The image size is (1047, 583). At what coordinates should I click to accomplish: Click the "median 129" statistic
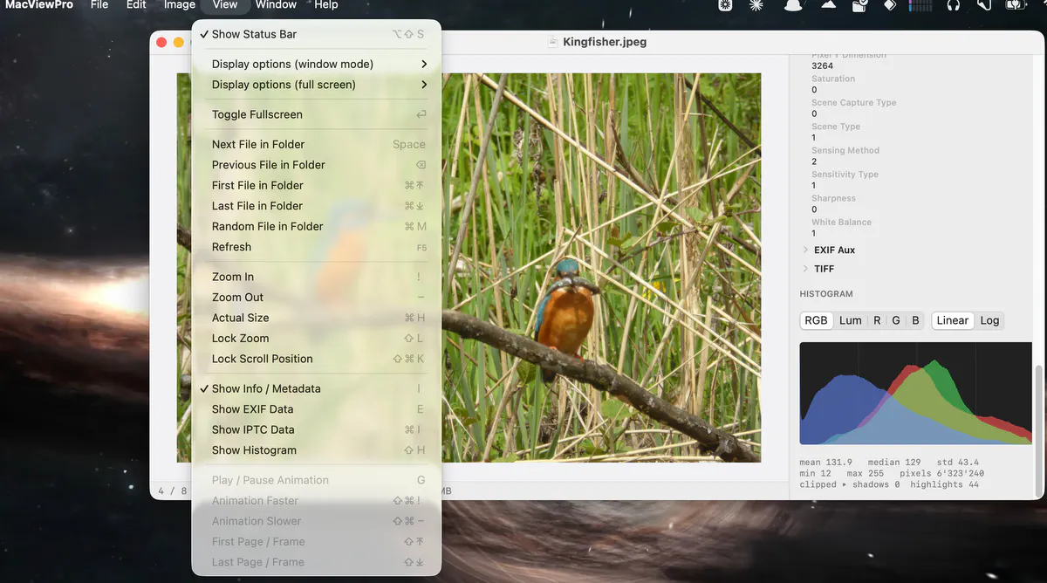(894, 463)
